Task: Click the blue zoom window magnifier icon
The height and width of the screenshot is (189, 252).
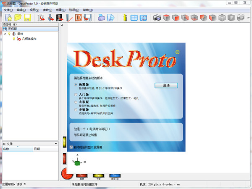Action: [143, 18]
